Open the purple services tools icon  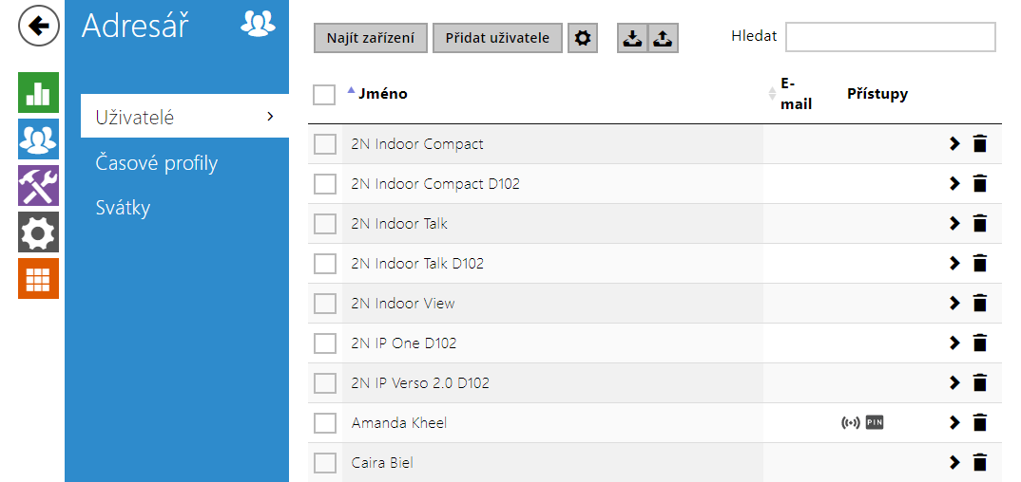(38, 186)
